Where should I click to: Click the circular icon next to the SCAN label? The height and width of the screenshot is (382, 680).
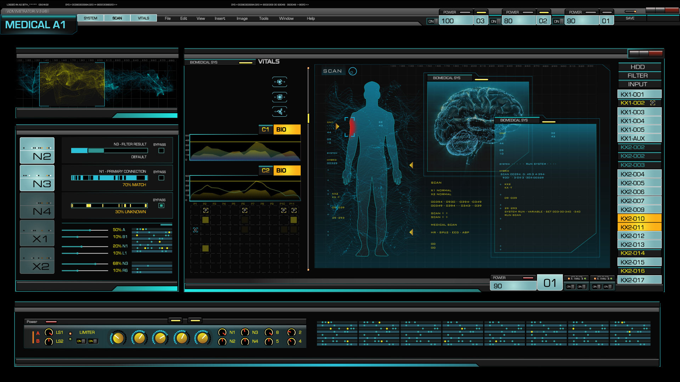352,71
